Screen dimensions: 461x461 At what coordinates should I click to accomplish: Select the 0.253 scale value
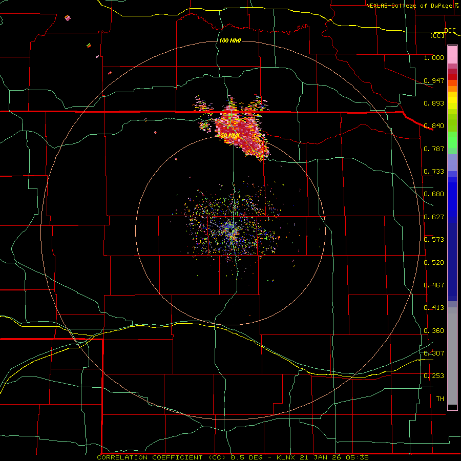pos(434,376)
